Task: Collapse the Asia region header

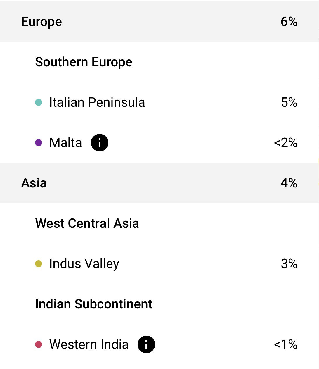Action: tap(159, 183)
